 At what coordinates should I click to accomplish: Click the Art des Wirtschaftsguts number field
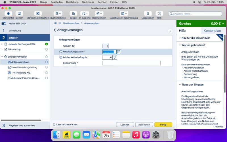click(x=107, y=57)
